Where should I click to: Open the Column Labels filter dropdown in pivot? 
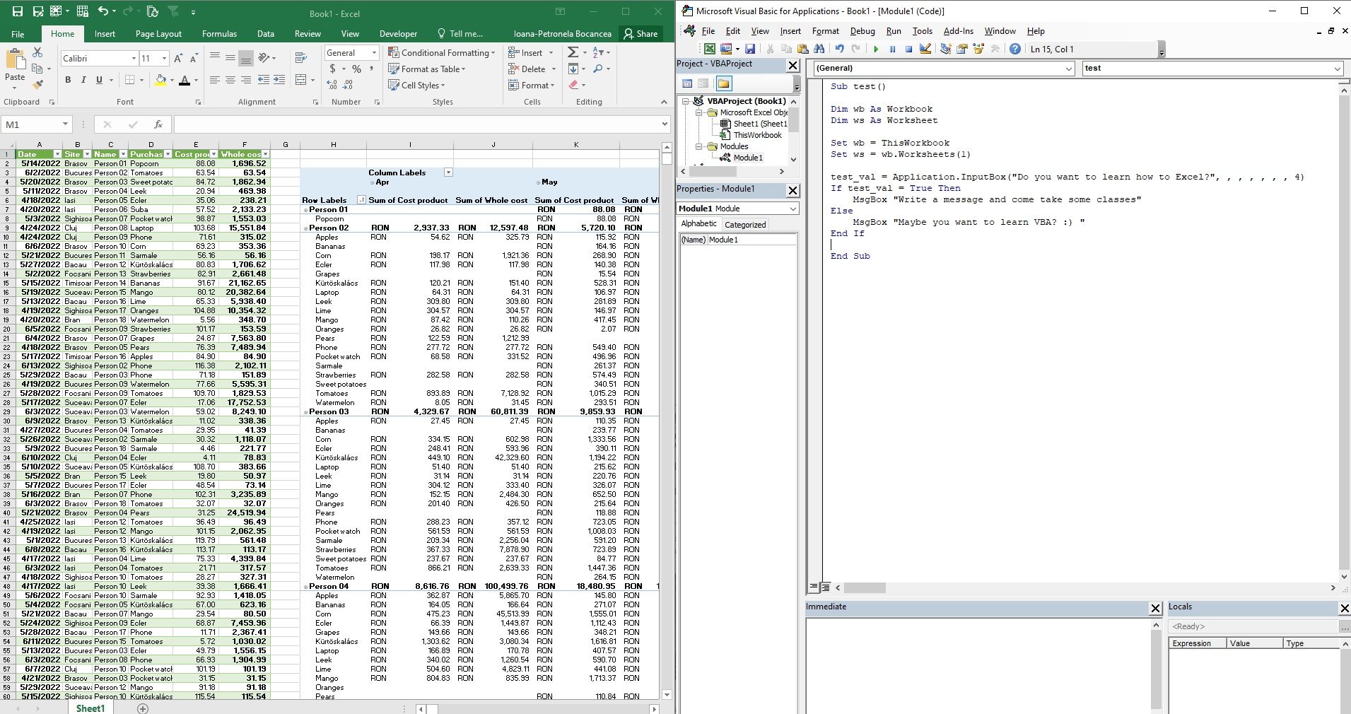(x=448, y=172)
